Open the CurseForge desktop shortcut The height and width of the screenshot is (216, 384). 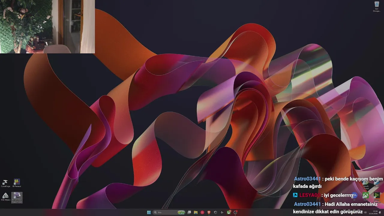click(5, 183)
